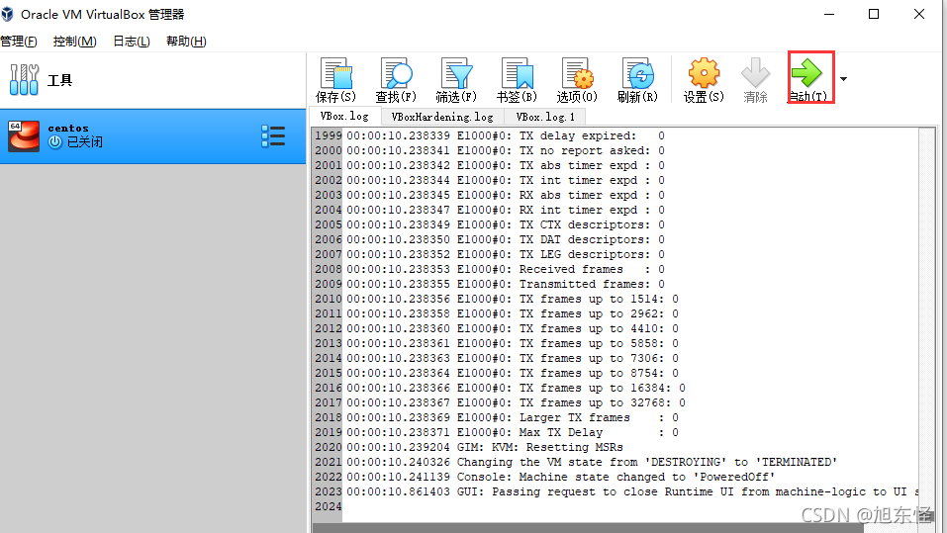This screenshot has width=947, height=533.
Task: Open the Tools (工具) wrench icon
Action: pos(24,80)
